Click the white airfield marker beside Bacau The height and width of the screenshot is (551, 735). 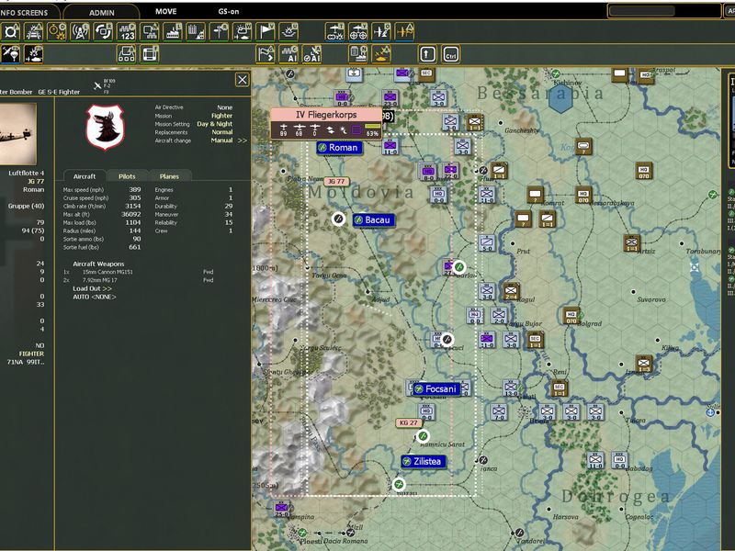click(x=338, y=219)
